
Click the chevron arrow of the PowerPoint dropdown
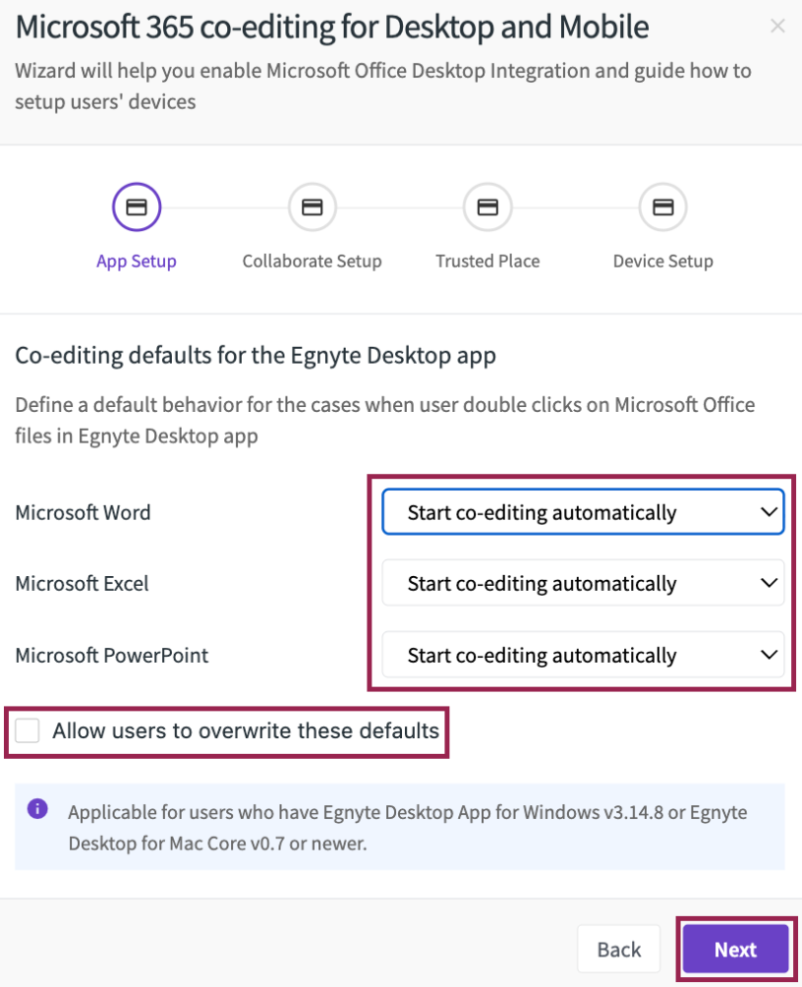[x=768, y=655]
